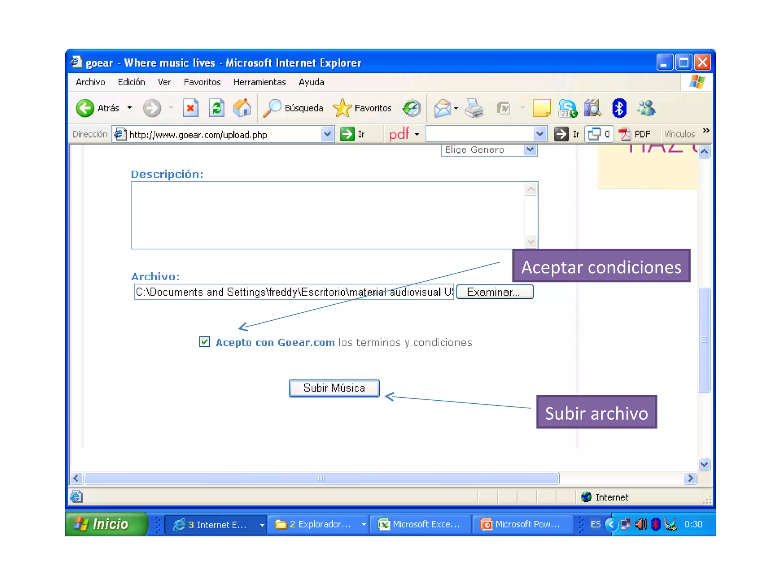Click the Archivo file path field
This screenshot has width=781, height=585.
click(x=294, y=292)
